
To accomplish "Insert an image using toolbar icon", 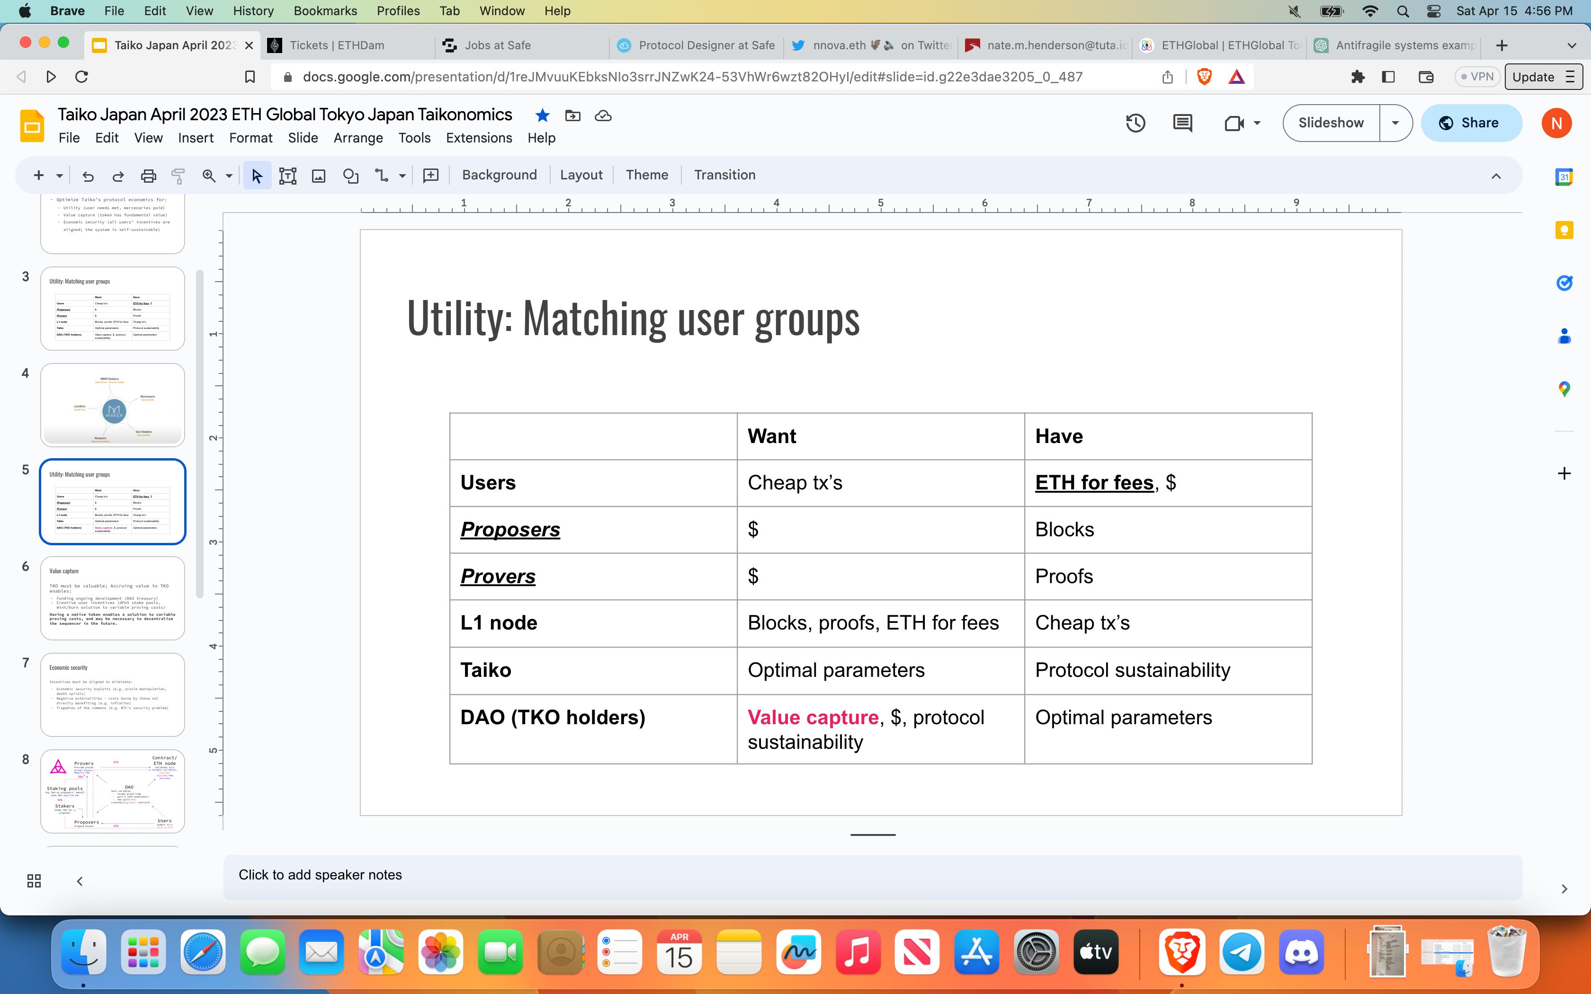I will point(319,176).
